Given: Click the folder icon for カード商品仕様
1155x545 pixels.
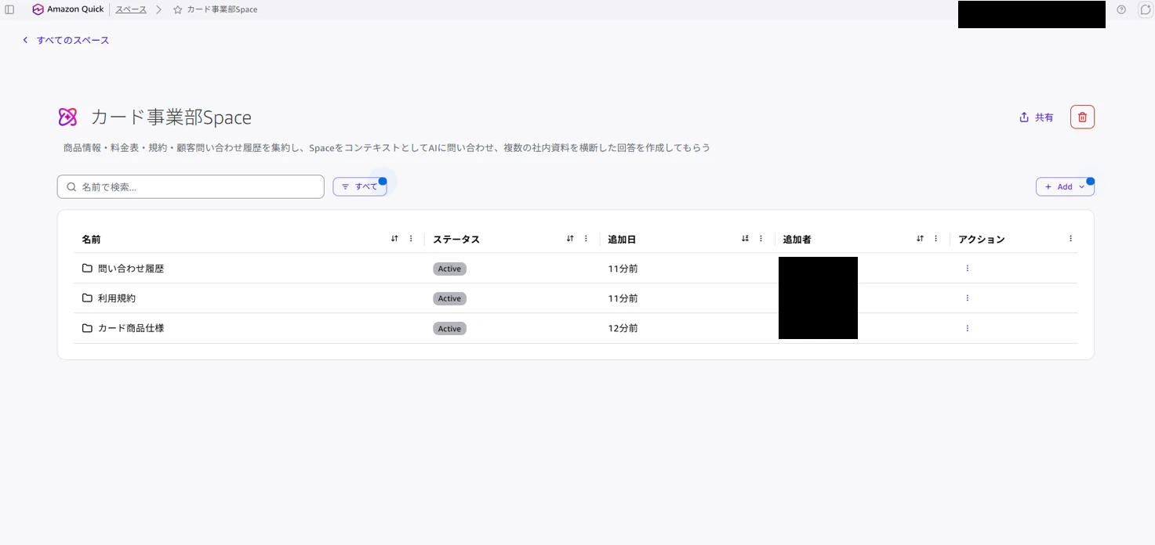Looking at the screenshot, I should (87, 328).
